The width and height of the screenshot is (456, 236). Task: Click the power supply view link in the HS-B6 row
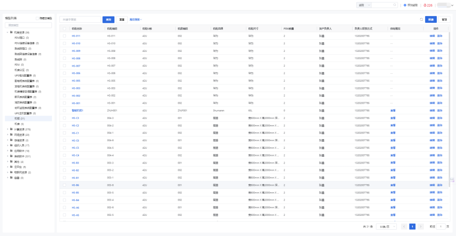coord(393,185)
